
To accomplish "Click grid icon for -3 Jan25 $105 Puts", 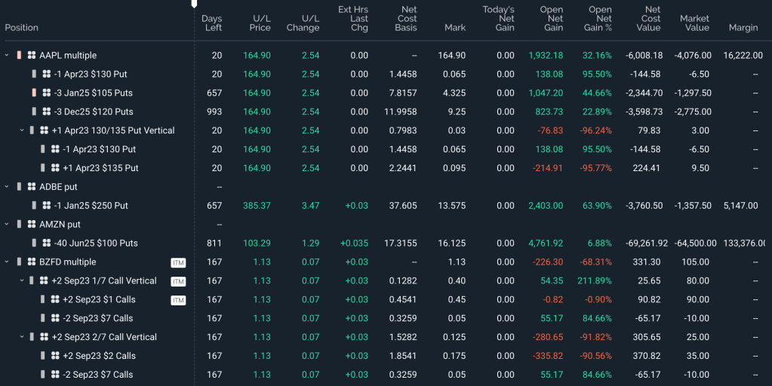I will (45, 93).
